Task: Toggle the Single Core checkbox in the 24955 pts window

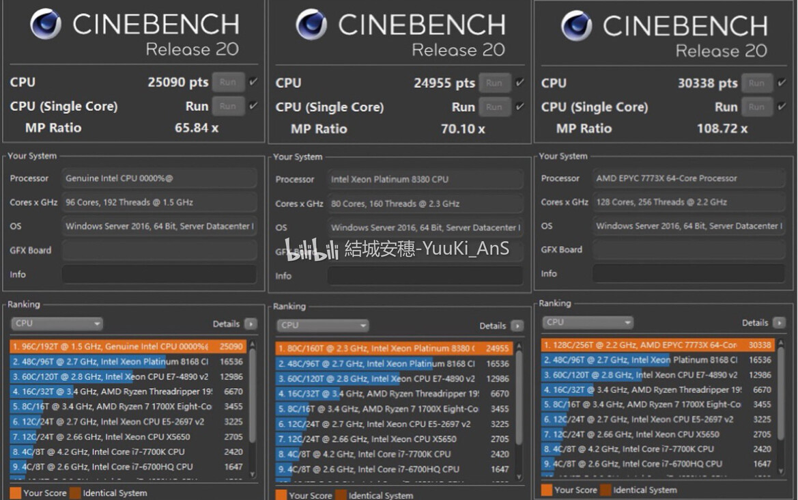Action: pos(519,107)
